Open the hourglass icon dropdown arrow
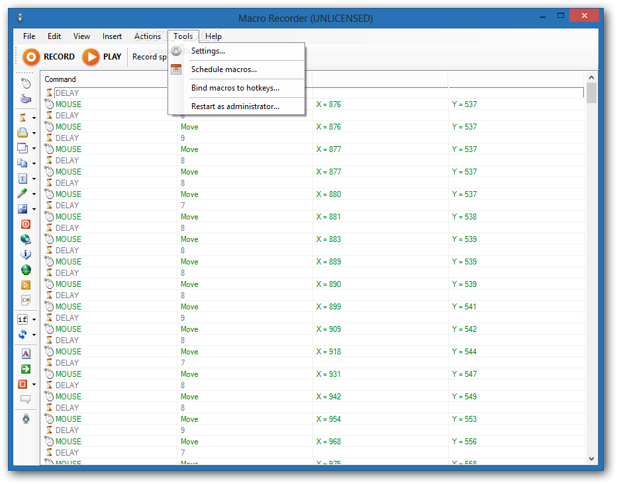 click(x=34, y=118)
